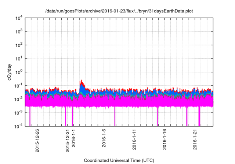Click the 10^3 y-axis tick label

coord(19,31)
